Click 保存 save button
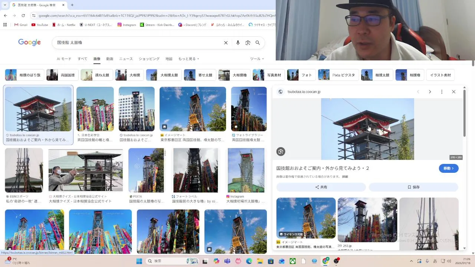This screenshot has height=267, width=475. [x=413, y=187]
